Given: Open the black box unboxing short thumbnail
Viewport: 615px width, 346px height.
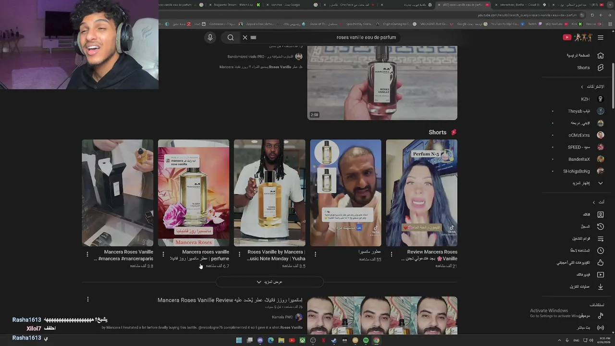Looking at the screenshot, I should [118, 193].
